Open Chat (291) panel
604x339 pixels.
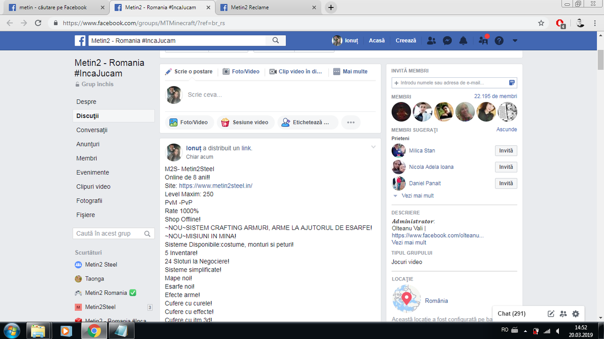[512, 314]
